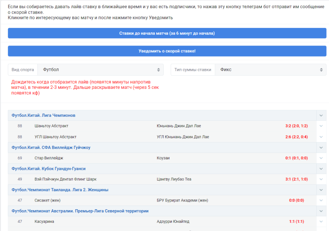This screenshot has height=231, width=329.
Task: Open the 'Футбол.Китай. Лига Чемпионов' league title
Action: tap(43, 115)
